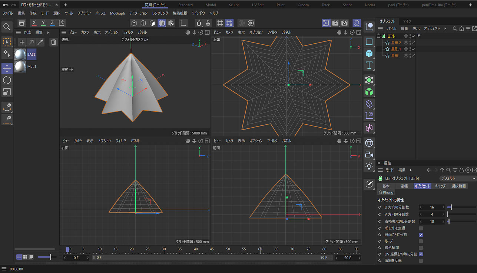Select the BASE material thumbnail
Image resolution: width=477 pixels, height=273 pixels.
pyautogui.click(x=20, y=54)
